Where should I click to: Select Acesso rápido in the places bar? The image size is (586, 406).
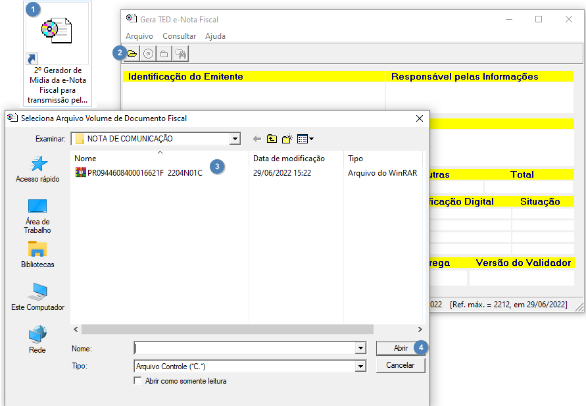37,169
